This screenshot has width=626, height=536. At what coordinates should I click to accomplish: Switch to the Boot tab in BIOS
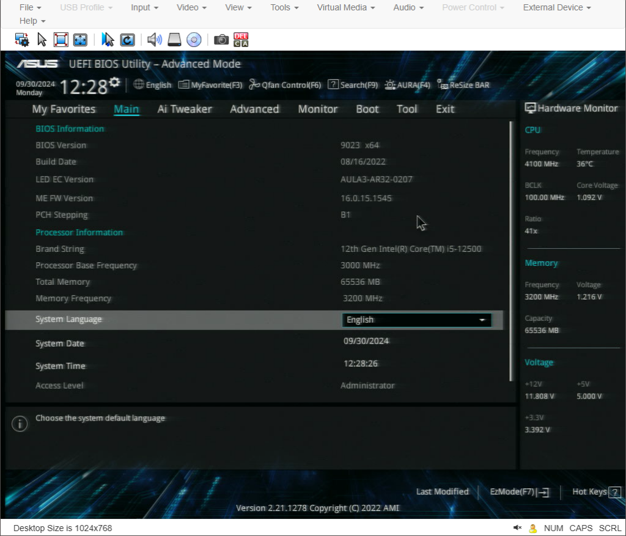click(x=367, y=109)
